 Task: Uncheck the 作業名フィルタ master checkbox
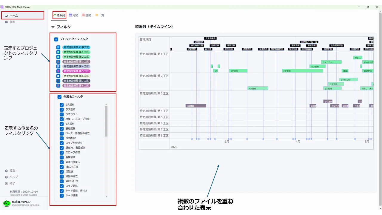click(x=59, y=97)
